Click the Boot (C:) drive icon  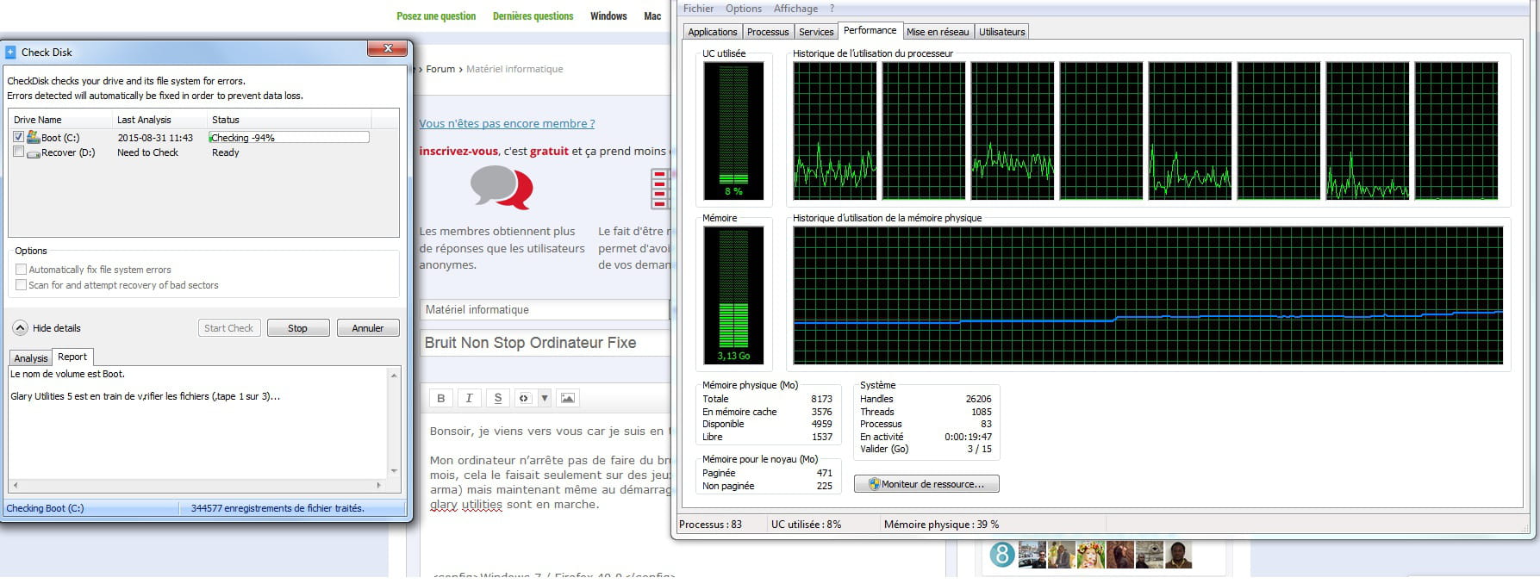[x=34, y=137]
